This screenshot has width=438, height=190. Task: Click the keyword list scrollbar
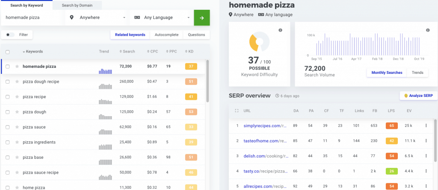click(x=207, y=81)
